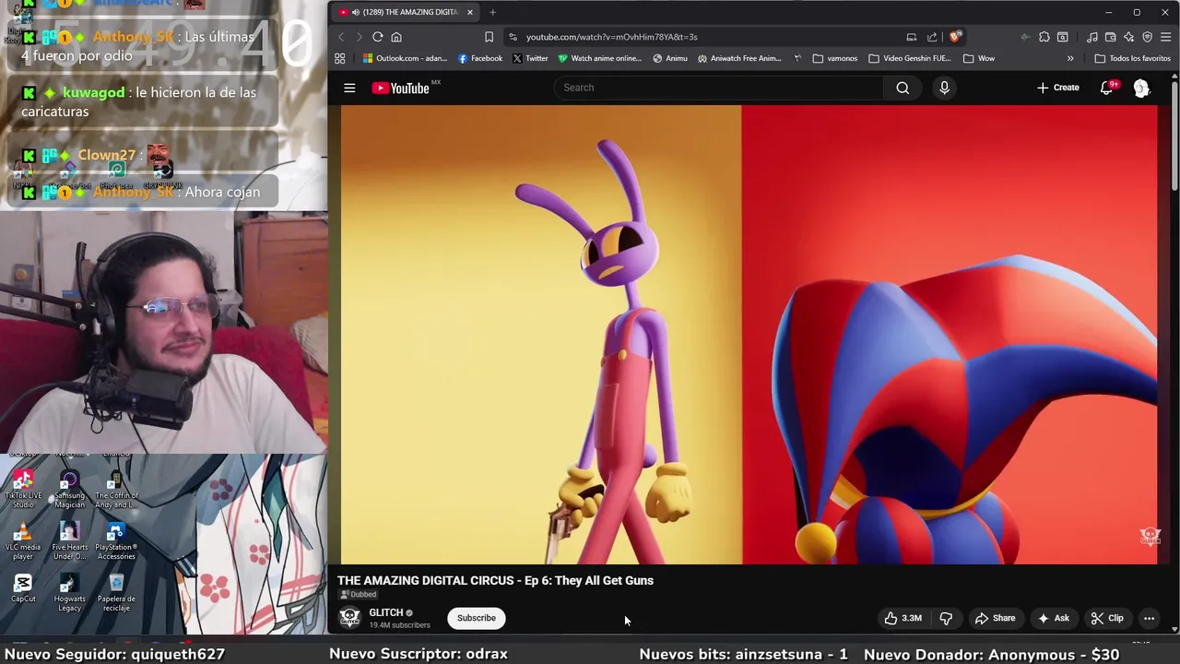This screenshot has height=664, width=1180.
Task: Open the GLITCH channel name link
Action: [386, 612]
